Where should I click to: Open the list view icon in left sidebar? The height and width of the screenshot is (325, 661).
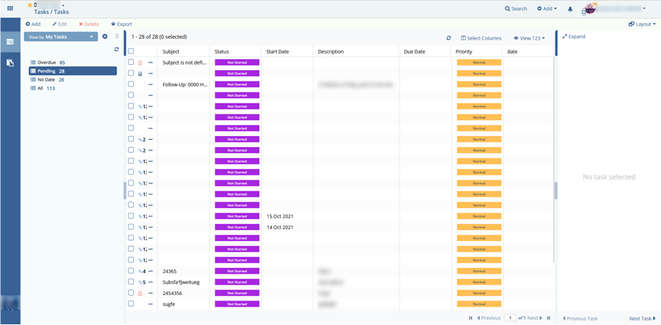pos(10,42)
